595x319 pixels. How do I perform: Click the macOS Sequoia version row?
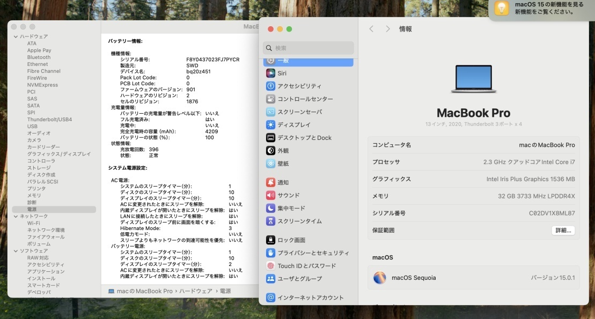[473, 278]
